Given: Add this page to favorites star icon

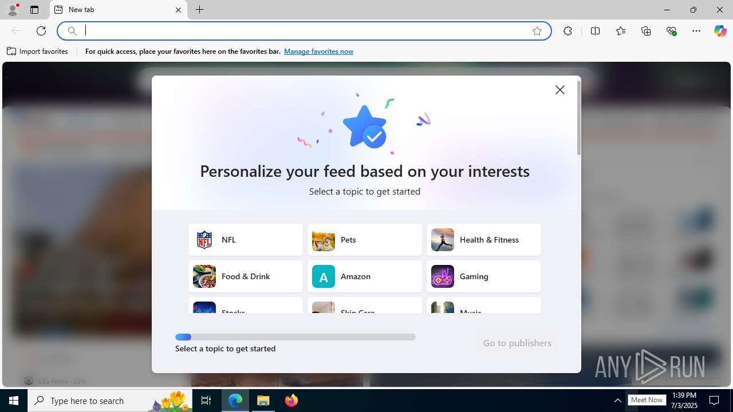Looking at the screenshot, I should pos(537,31).
